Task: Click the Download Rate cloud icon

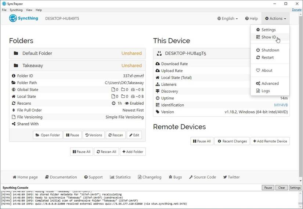Action: 158,64
